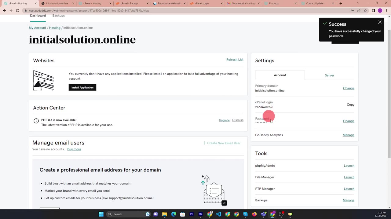Open the Windows Start menu

coord(101,214)
